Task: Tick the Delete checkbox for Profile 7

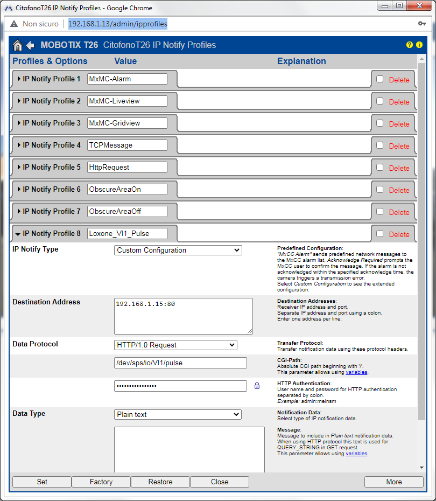Action: click(x=380, y=211)
